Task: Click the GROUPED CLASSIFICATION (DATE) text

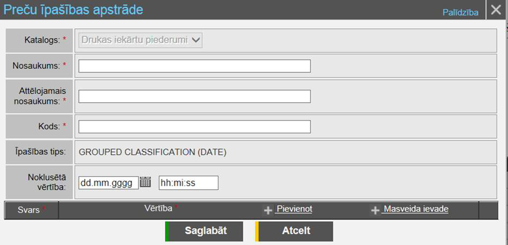Action: tap(153, 152)
